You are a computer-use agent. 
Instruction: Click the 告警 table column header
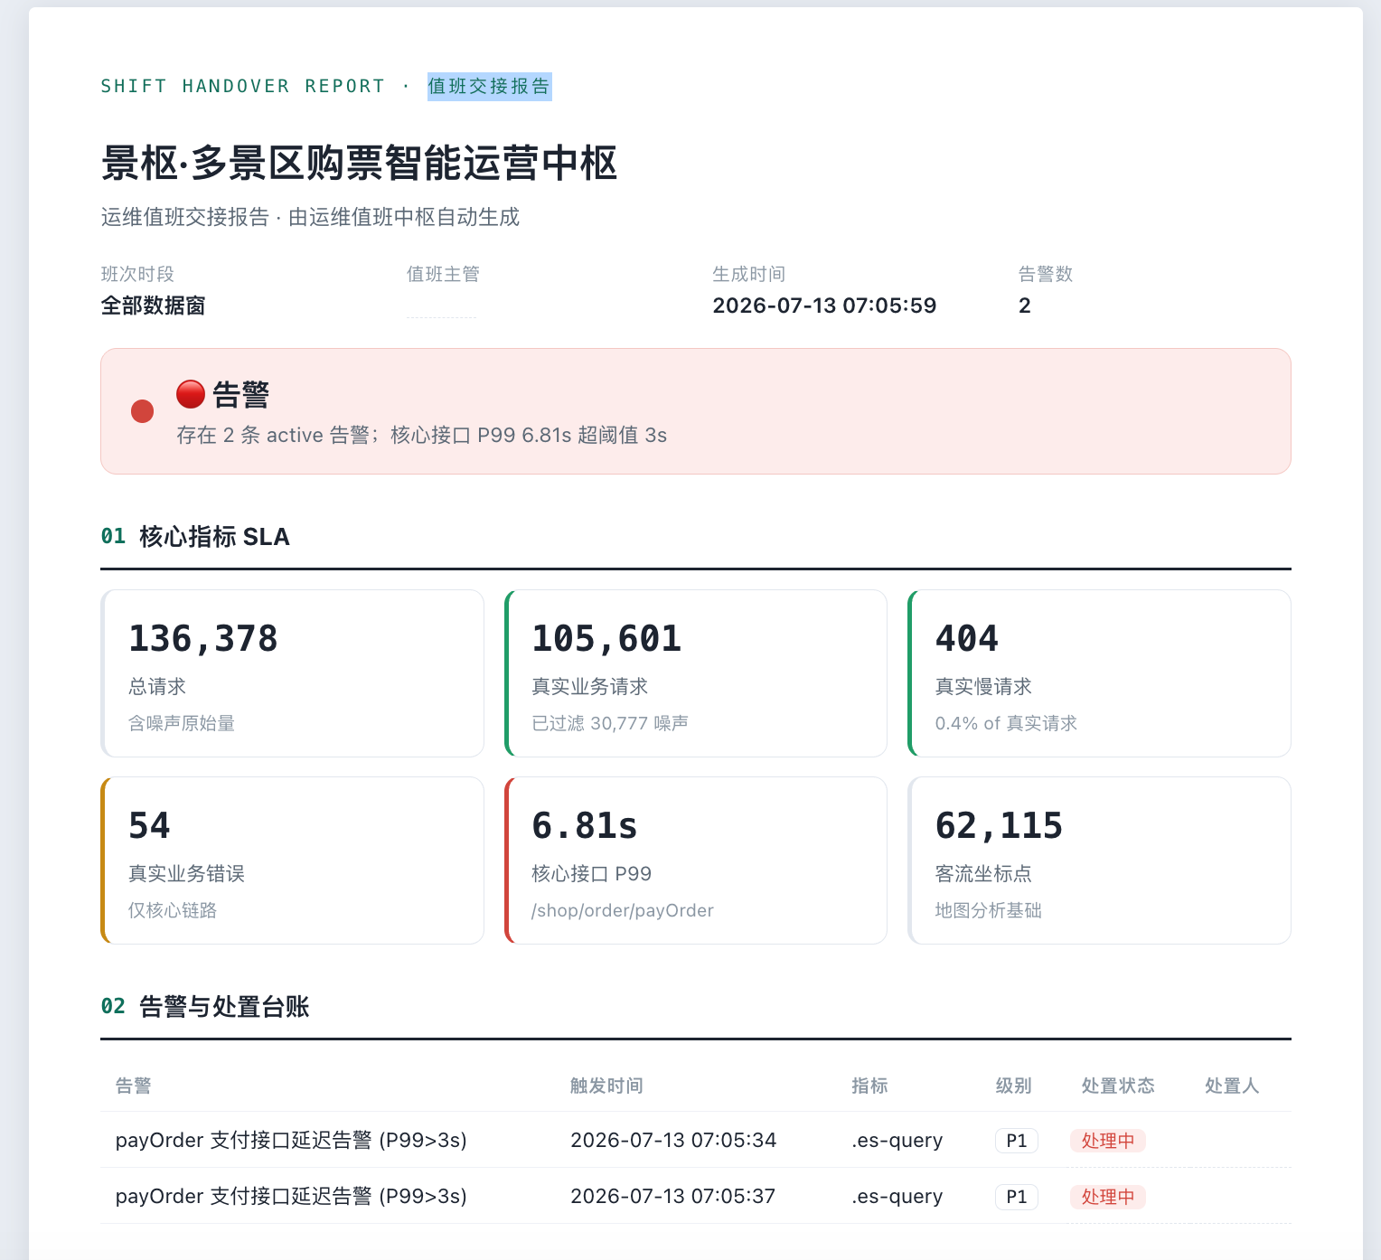click(x=134, y=1086)
